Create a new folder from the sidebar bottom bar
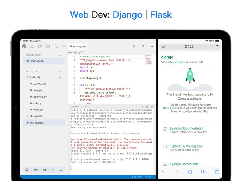The height and width of the screenshot is (181, 242). (35, 170)
